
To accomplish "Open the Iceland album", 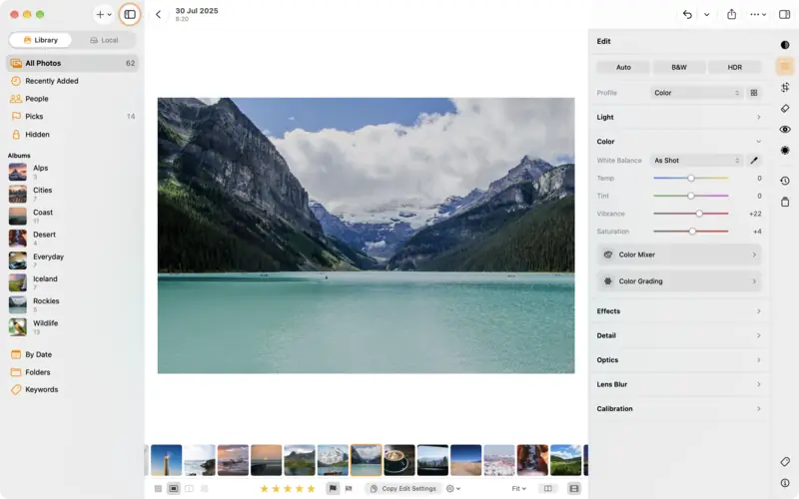I will pos(72,282).
